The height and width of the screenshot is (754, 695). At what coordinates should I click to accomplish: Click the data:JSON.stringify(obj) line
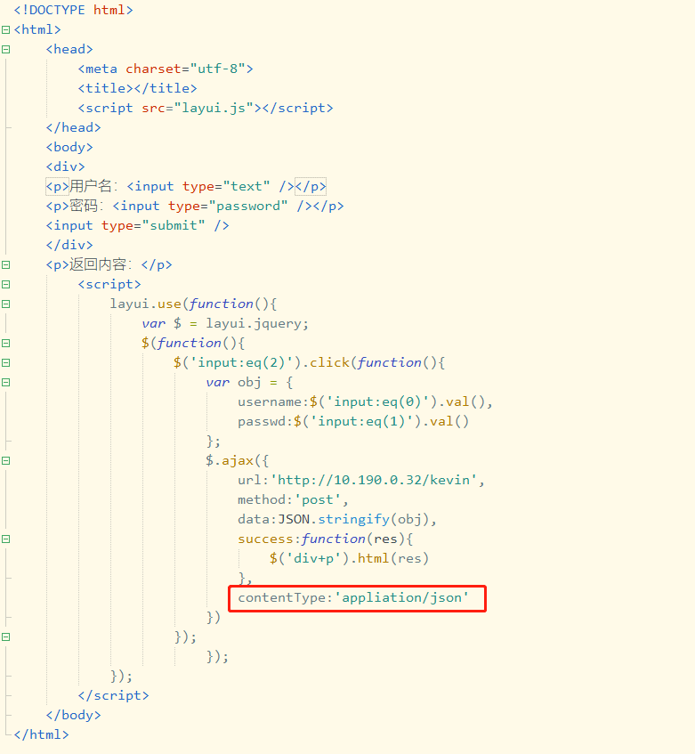[337, 519]
